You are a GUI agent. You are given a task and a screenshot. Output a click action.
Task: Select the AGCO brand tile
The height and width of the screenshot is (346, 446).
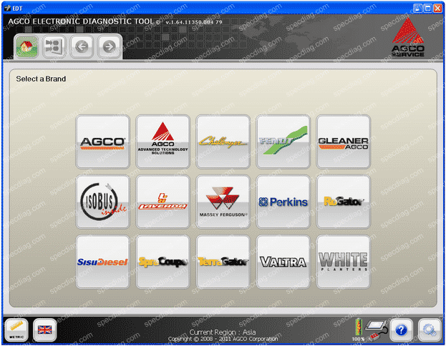pyautogui.click(x=103, y=142)
